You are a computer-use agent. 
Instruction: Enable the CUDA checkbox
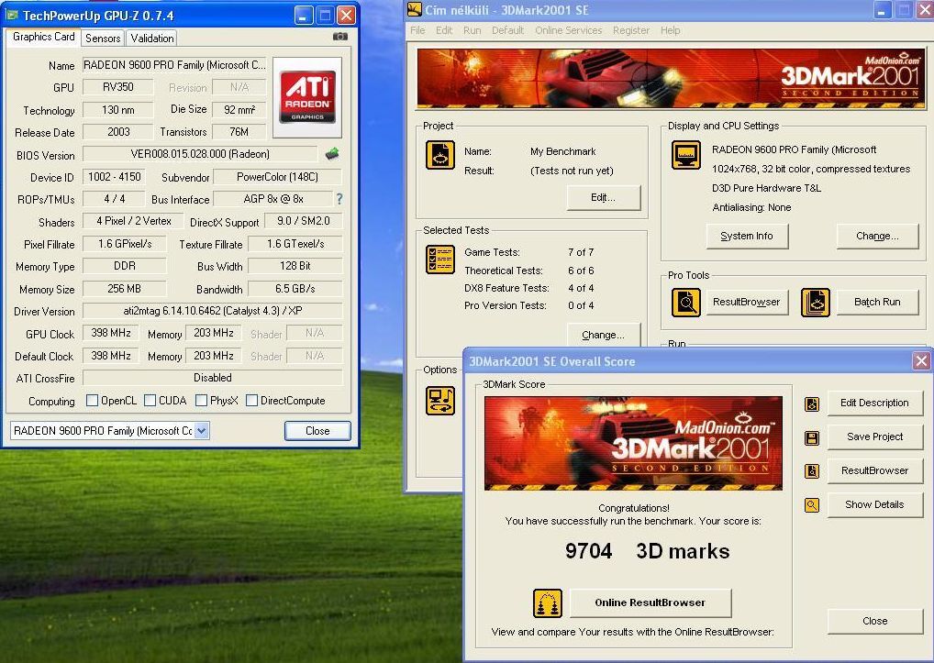pyautogui.click(x=150, y=401)
